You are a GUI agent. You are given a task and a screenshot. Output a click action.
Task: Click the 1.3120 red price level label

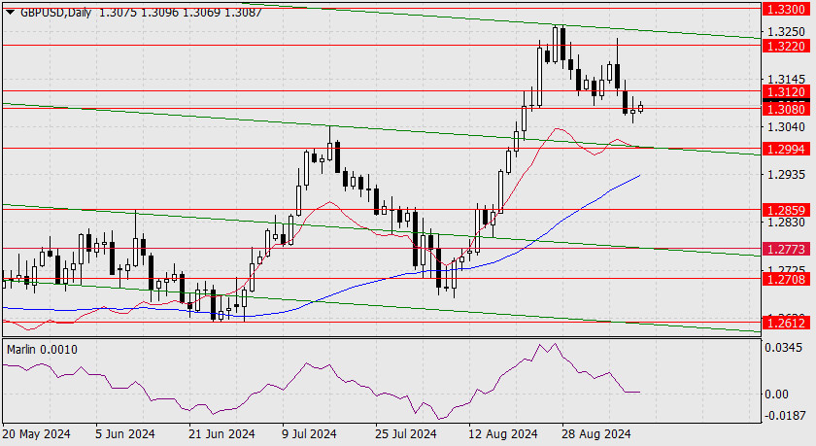(786, 92)
